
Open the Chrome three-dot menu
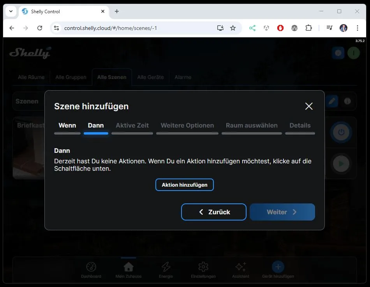click(357, 28)
